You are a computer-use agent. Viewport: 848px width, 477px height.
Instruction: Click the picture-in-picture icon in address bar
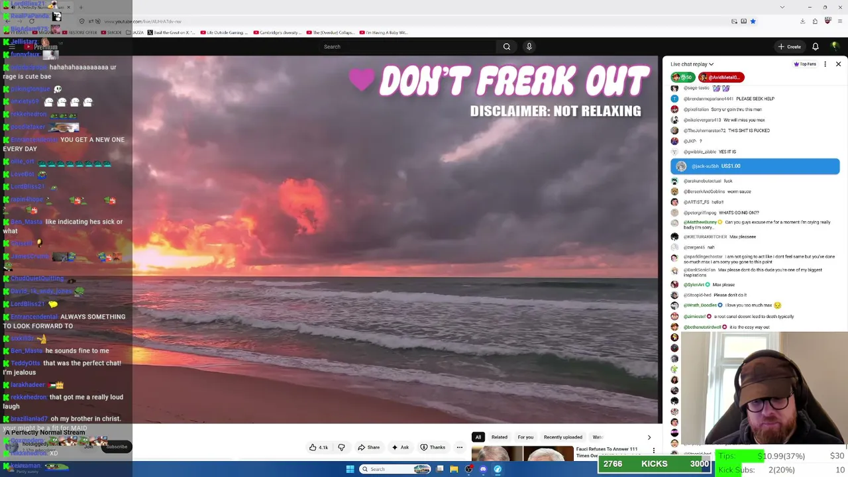click(734, 21)
